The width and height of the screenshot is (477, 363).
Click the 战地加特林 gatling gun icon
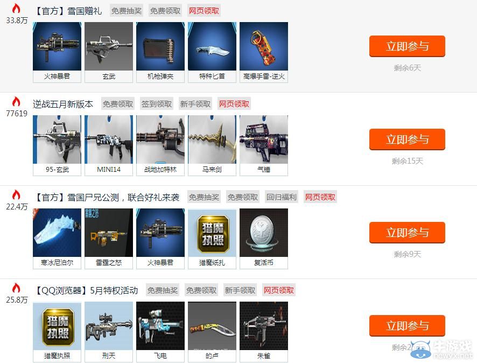pos(160,139)
